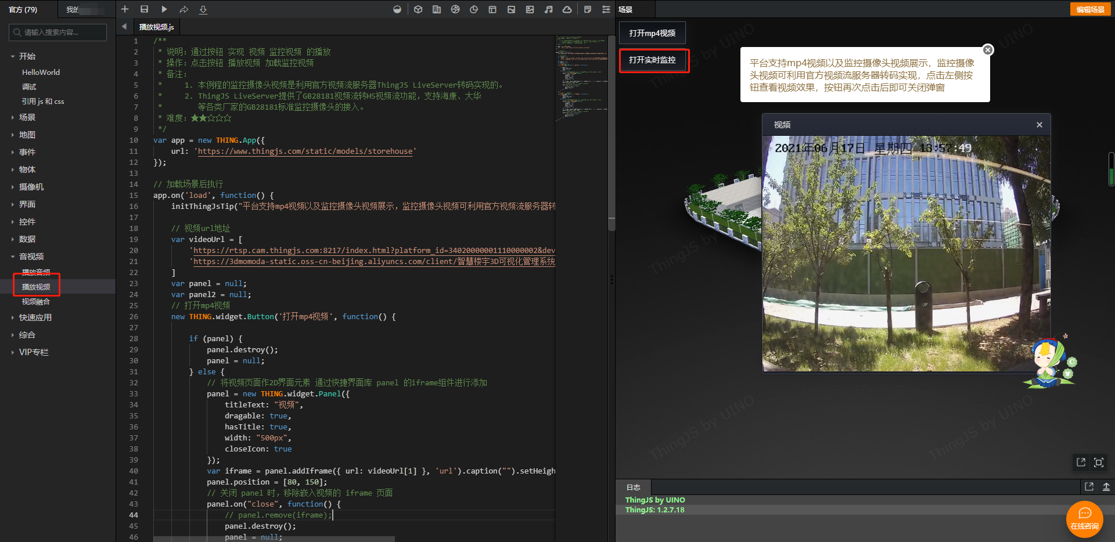Open the pie chart icon in toolbar
1115x542 pixels.
[474, 9]
